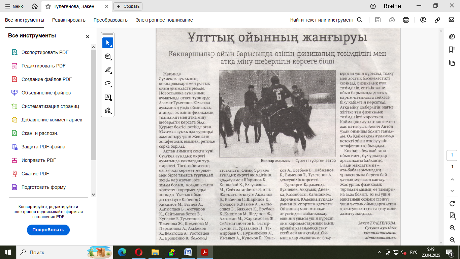Viewport: 460px width, 259px height.
Task: Open the page thumbnails panel icon
Action: pos(452,63)
